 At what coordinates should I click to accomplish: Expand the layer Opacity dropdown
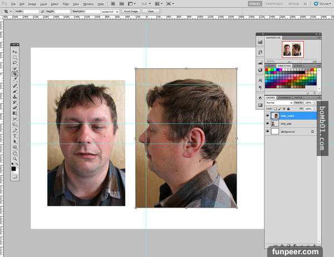tap(315, 103)
